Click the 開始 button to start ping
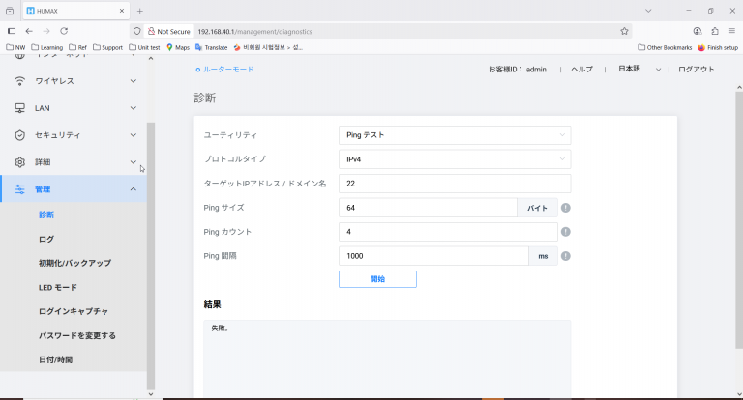743x400 pixels. click(377, 279)
